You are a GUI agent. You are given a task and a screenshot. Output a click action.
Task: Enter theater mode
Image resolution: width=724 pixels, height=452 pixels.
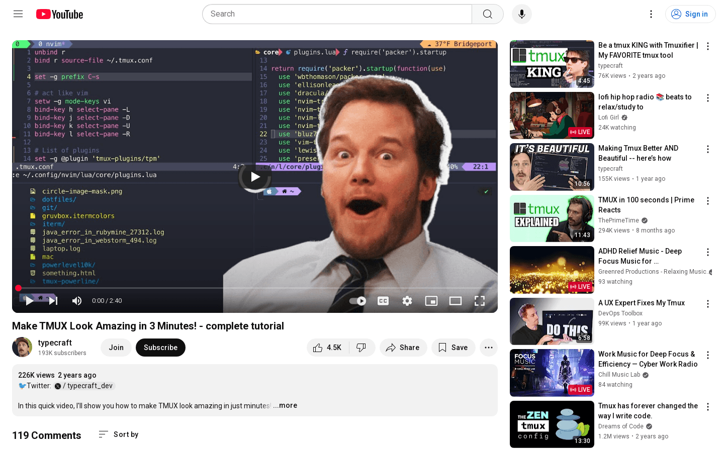[x=456, y=301]
